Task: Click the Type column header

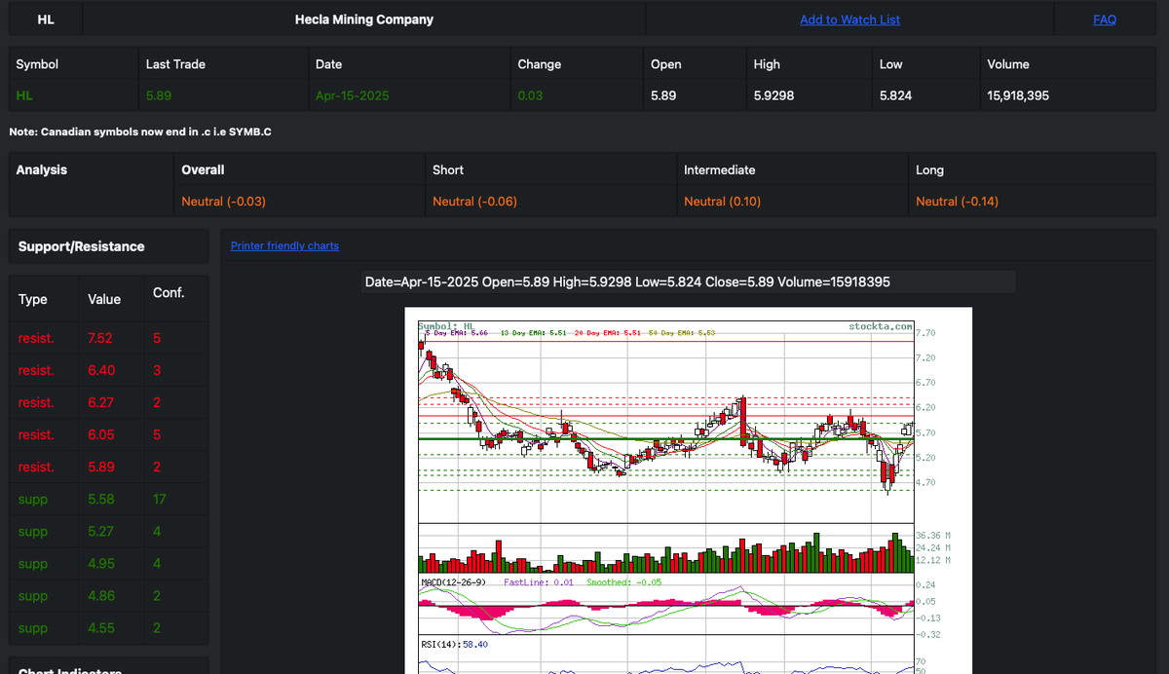Action: [33, 299]
